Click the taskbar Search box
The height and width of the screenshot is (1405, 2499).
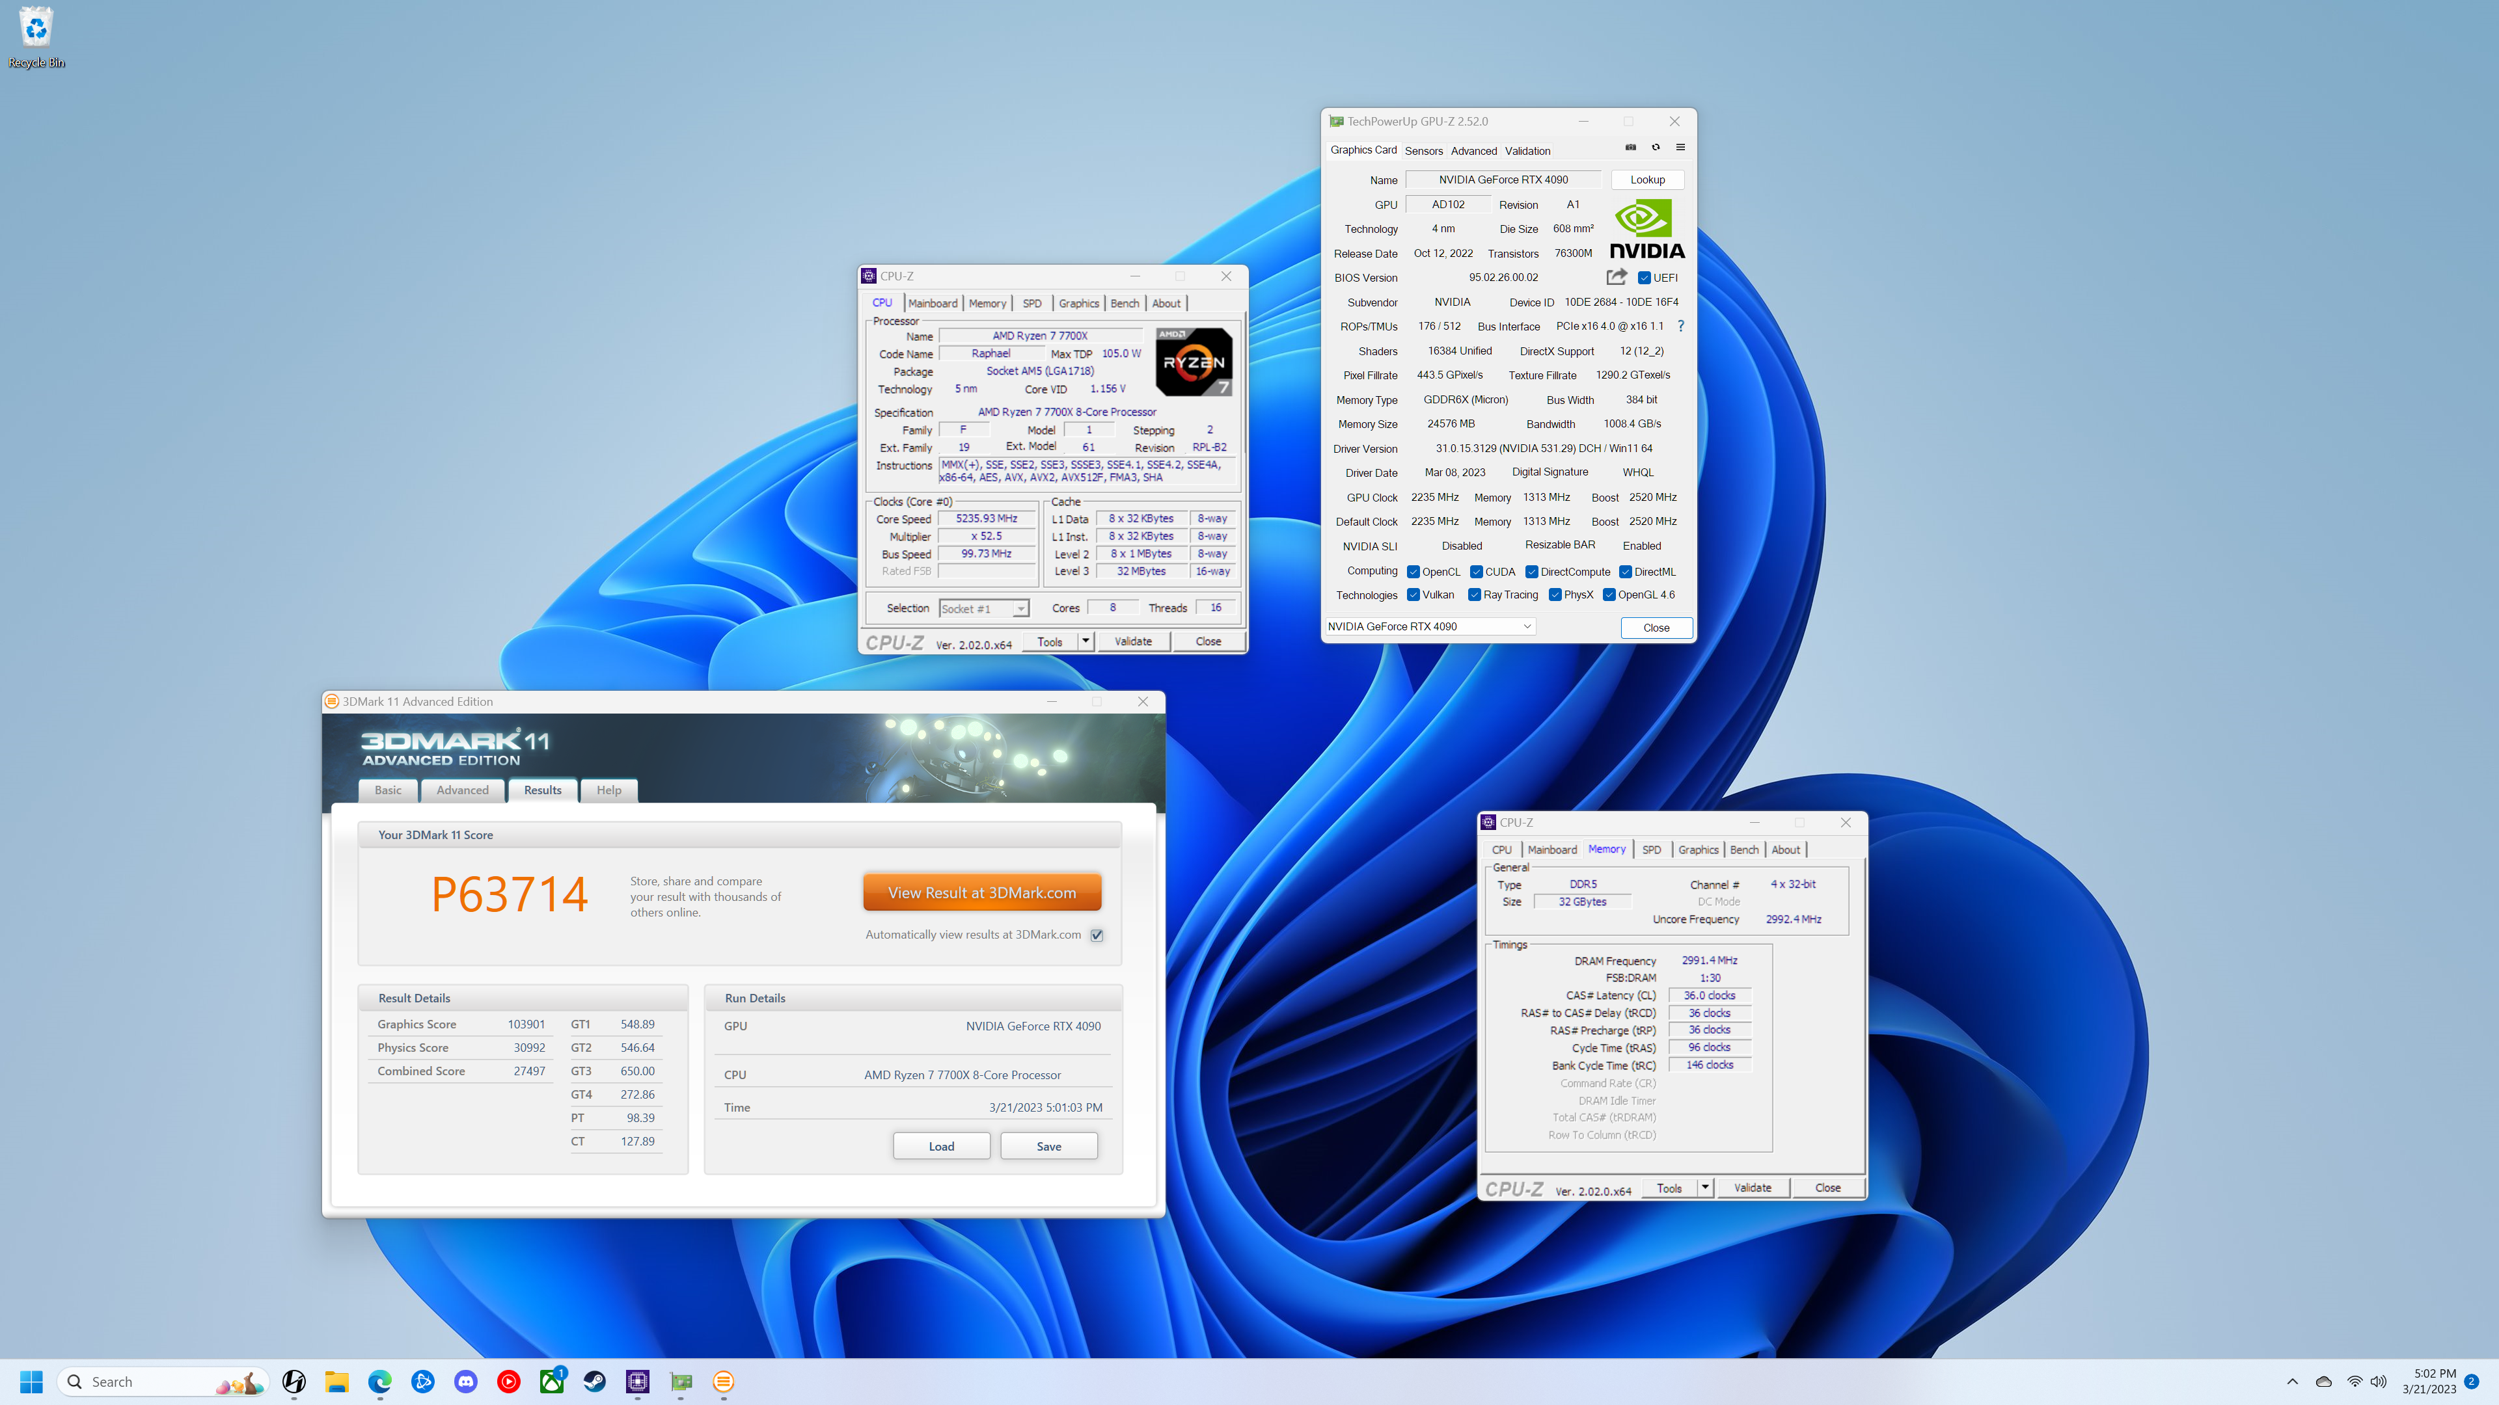pos(163,1382)
